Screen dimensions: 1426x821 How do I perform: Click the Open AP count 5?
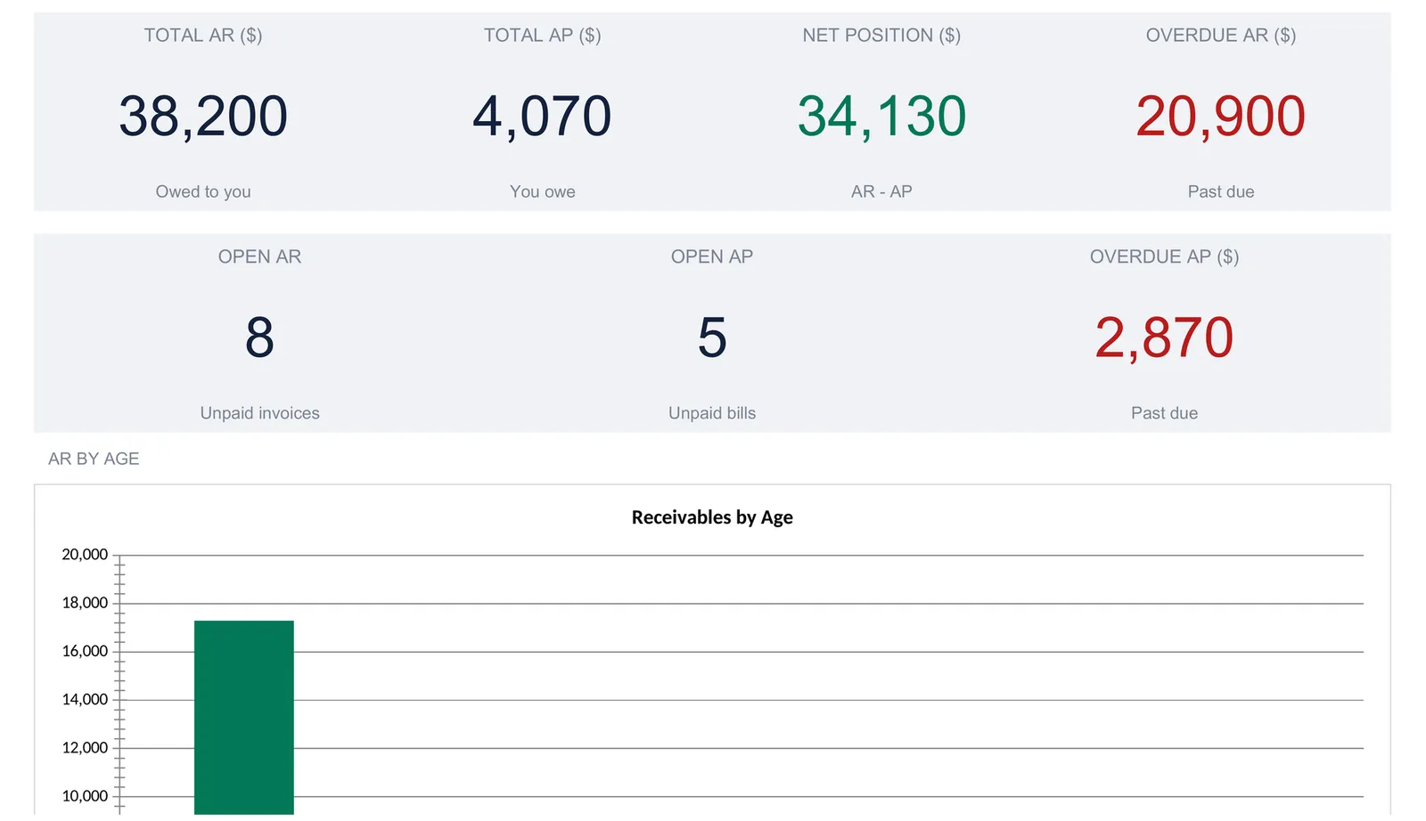[712, 337]
